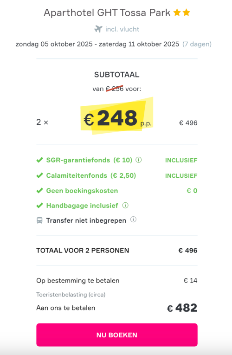The height and width of the screenshot is (355, 232).
Task: Click the Calamiteitenfonds green checkmark
Action: (x=39, y=175)
